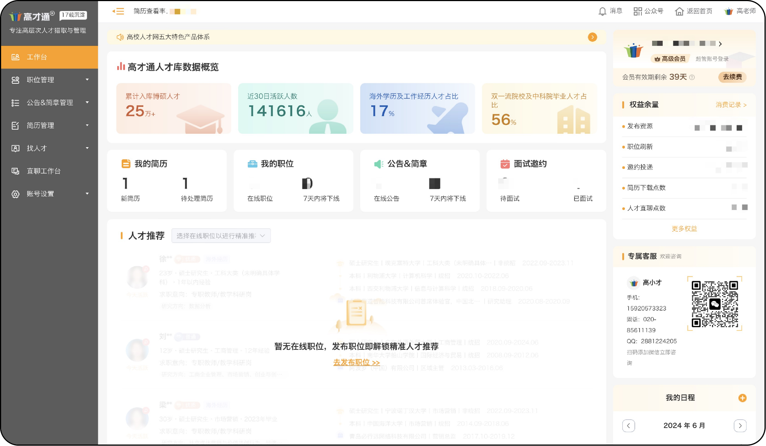The width and height of the screenshot is (766, 446).
Task: Select 简历管理 menu item
Action: click(x=50, y=126)
